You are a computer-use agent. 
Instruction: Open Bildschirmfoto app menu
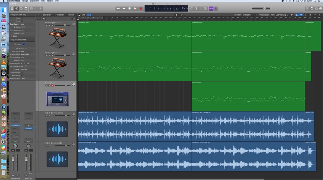[13, 1]
